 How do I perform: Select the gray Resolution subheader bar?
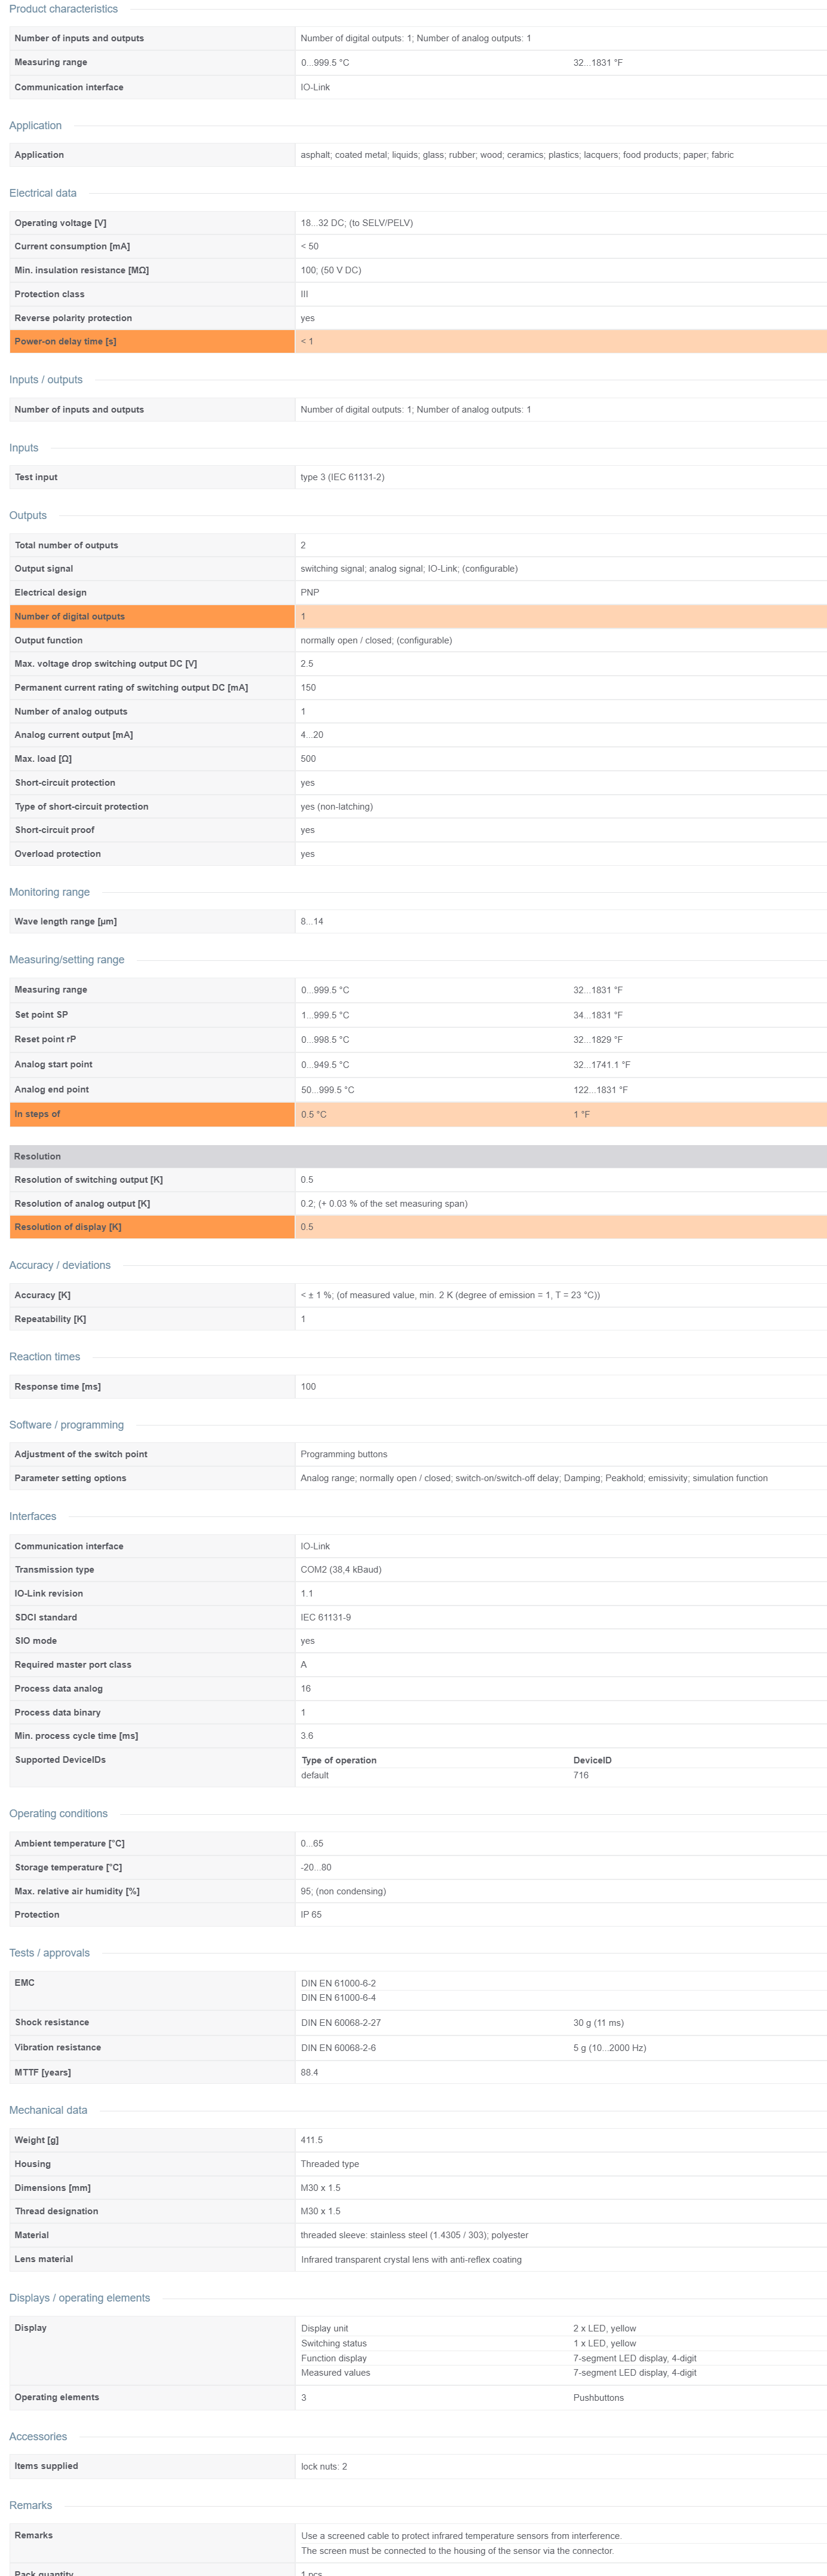(418, 1156)
